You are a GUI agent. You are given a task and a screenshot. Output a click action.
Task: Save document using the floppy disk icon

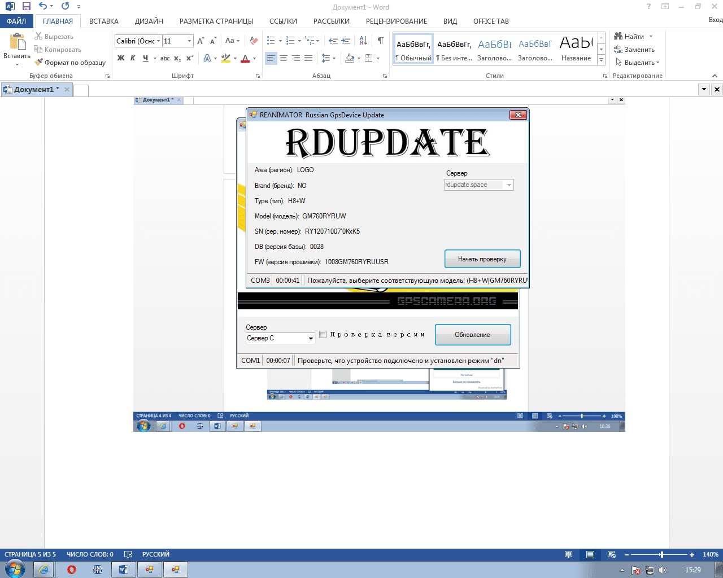coord(26,7)
